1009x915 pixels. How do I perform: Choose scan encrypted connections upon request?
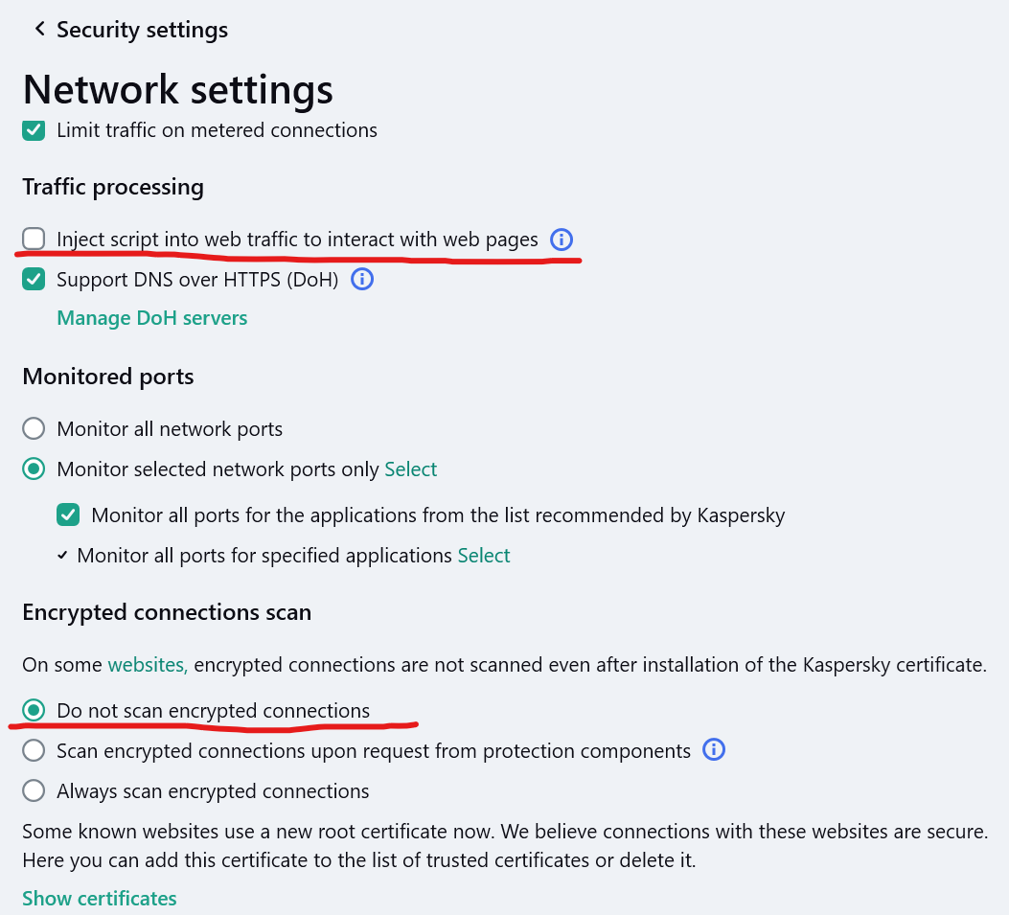tap(34, 750)
